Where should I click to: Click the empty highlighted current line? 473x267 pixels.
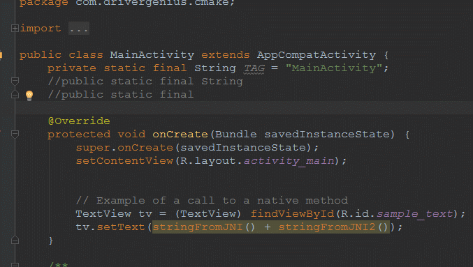tap(244, 108)
